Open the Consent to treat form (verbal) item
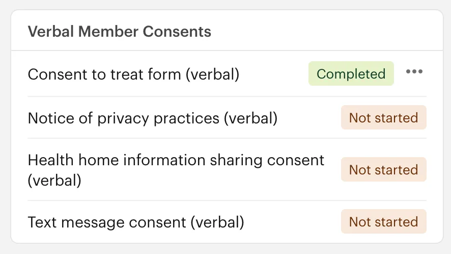This screenshot has width=451, height=254. pos(133,74)
